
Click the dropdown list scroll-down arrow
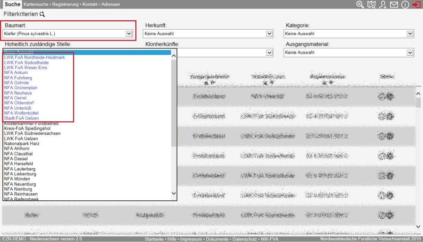(174, 194)
